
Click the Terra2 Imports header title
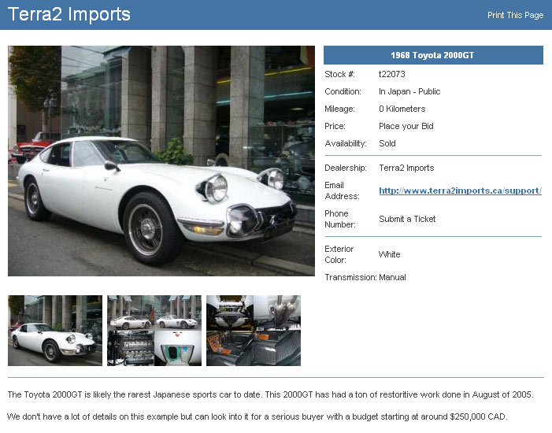point(69,14)
